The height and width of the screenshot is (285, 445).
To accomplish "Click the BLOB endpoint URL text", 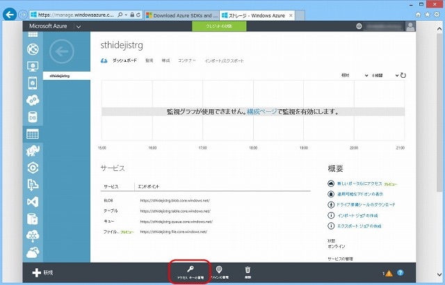I will pyautogui.click(x=175, y=200).
